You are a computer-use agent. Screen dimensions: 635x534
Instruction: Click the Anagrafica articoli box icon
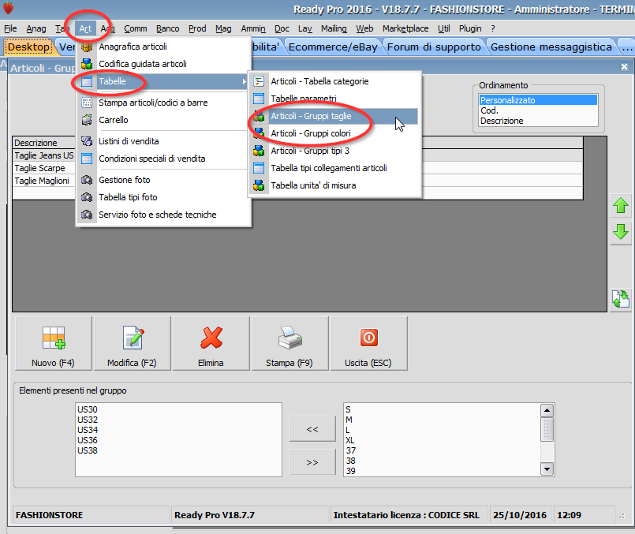(87, 47)
